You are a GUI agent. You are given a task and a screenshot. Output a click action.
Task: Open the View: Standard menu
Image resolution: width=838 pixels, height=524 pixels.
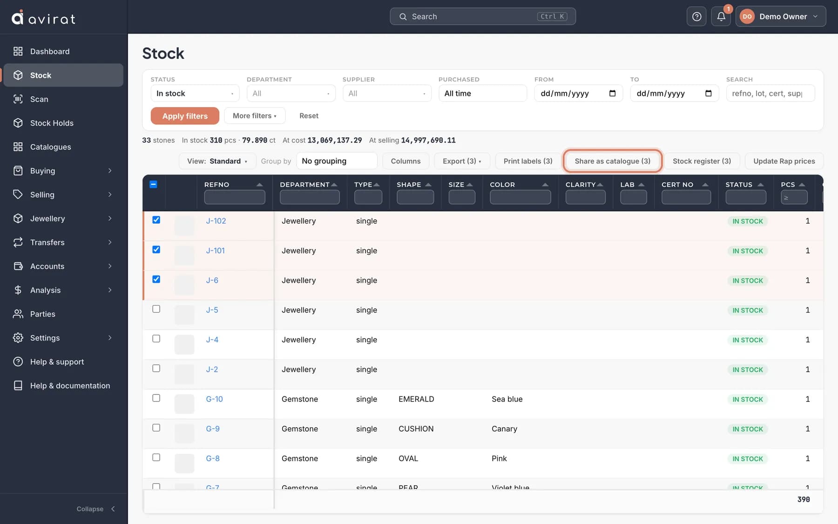217,161
